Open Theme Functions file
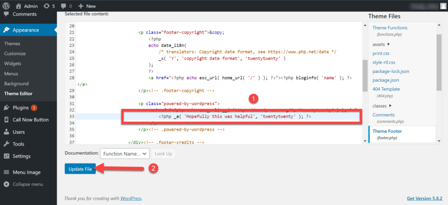 pyautogui.click(x=390, y=28)
